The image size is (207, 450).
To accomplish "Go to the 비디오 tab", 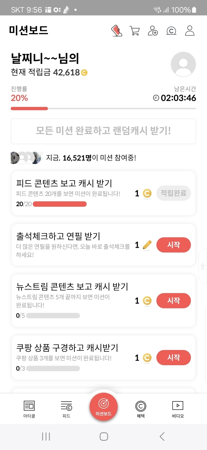I will point(178,409).
